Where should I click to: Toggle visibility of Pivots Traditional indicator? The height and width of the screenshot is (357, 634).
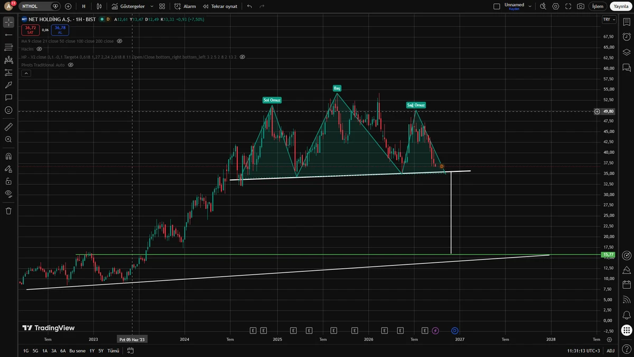[x=70, y=65]
